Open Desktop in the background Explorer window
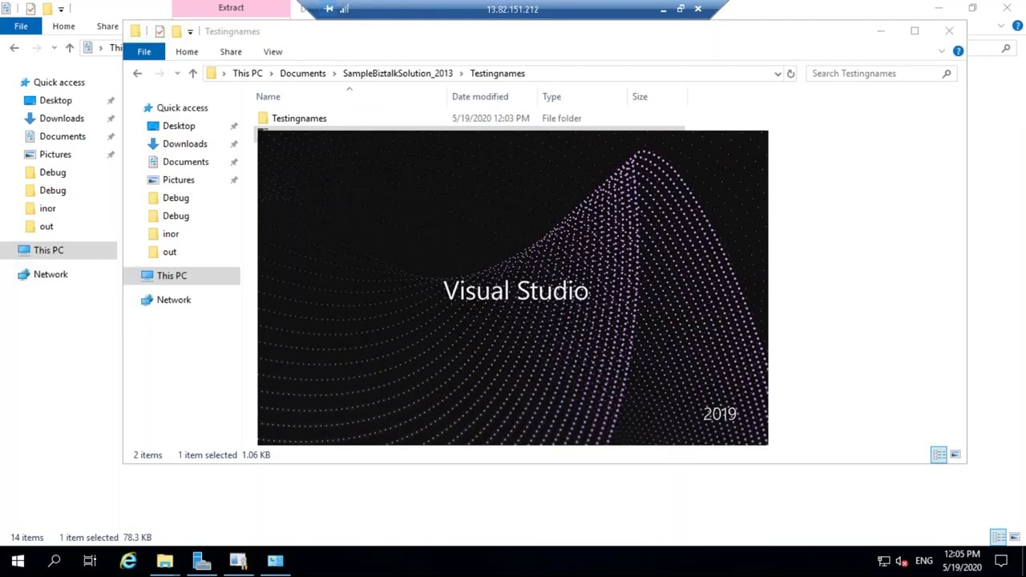The image size is (1026, 577). [55, 100]
